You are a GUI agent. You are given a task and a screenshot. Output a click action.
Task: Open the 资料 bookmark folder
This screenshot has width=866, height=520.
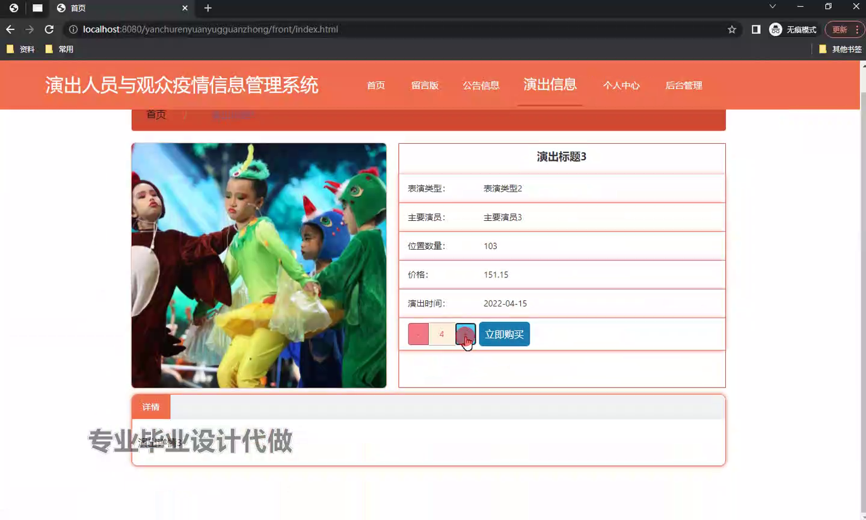[20, 49]
